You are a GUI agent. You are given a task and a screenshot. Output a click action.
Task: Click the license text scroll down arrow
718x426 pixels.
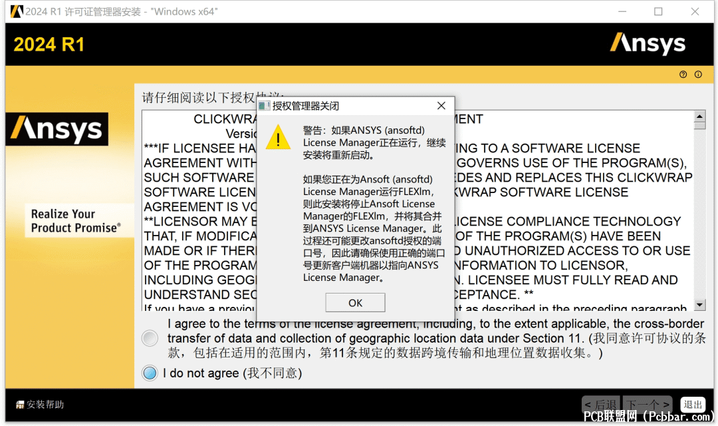(x=699, y=304)
